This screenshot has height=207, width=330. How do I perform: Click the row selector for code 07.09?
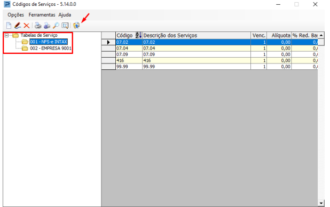pyautogui.click(x=108, y=54)
